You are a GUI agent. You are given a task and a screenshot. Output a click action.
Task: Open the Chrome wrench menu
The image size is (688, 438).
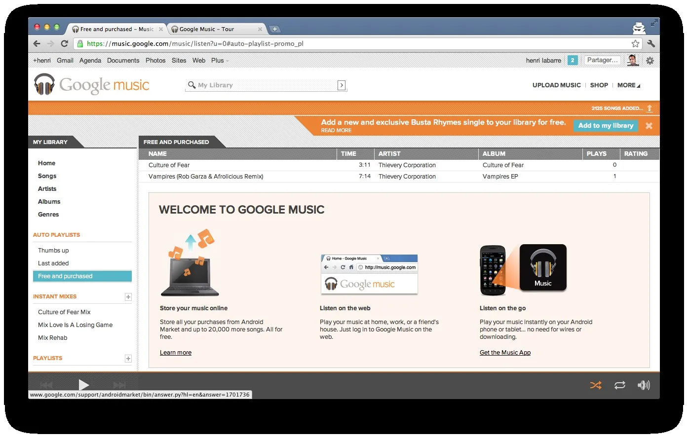pyautogui.click(x=651, y=43)
